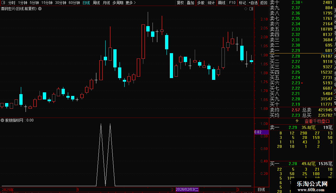Expand the 股朋指标网 indicator dropdown
Image resolution: width=336 pixels, height=193 pixels.
tap(2, 120)
